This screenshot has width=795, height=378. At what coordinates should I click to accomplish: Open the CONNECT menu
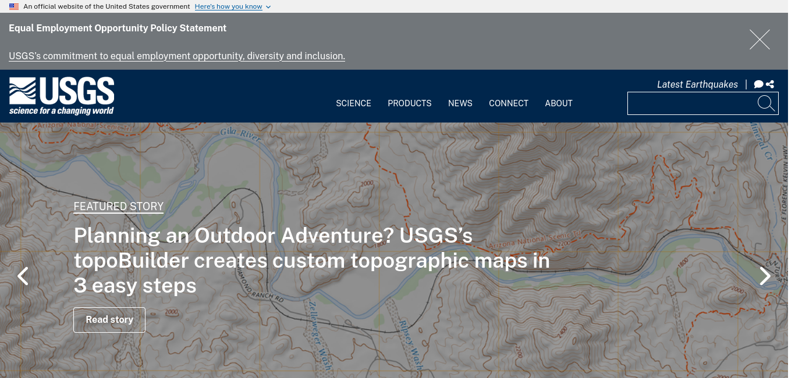[x=509, y=103]
